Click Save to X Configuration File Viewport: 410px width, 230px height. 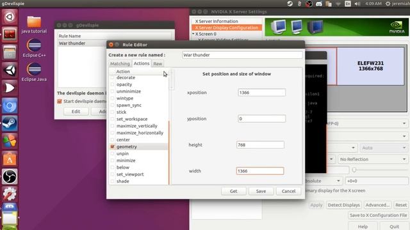tap(378, 215)
